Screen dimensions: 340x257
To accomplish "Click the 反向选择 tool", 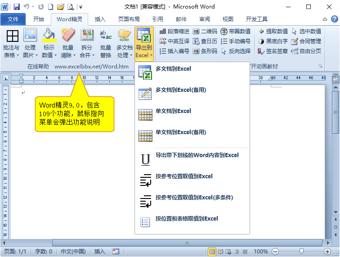I will (236, 51).
